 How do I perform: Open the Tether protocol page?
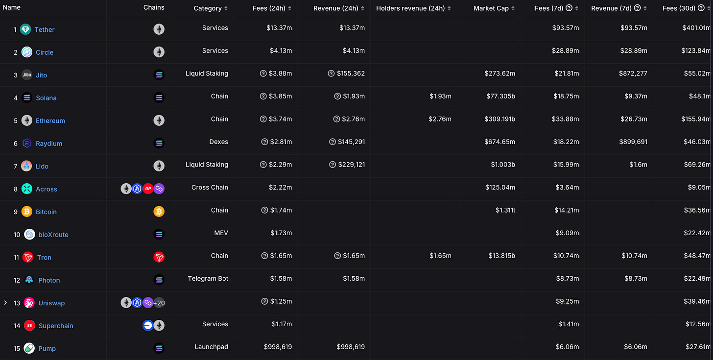pyautogui.click(x=44, y=29)
